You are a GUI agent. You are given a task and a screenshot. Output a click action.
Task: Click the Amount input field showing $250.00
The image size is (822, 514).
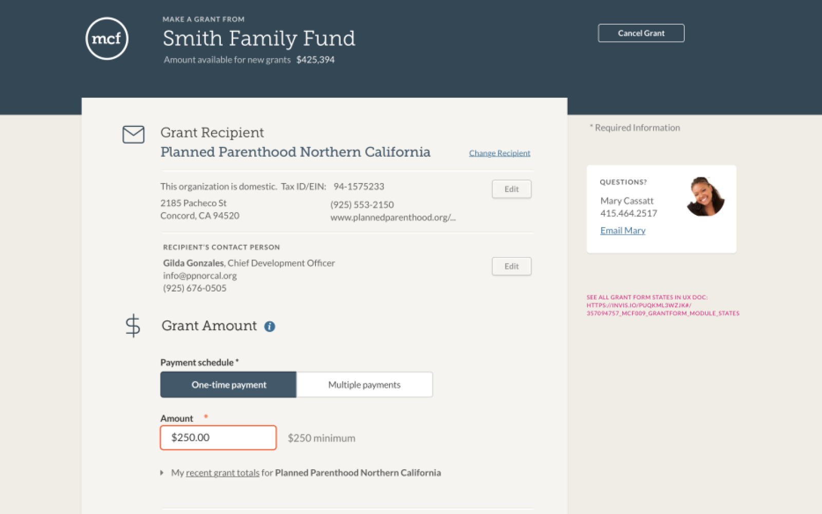(x=218, y=437)
